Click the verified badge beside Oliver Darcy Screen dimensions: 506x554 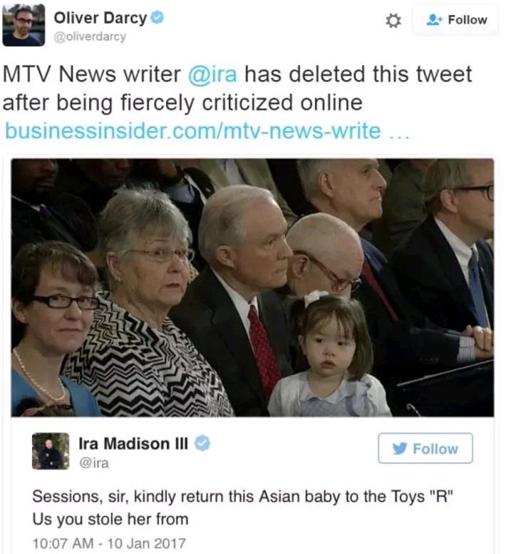pyautogui.click(x=157, y=18)
